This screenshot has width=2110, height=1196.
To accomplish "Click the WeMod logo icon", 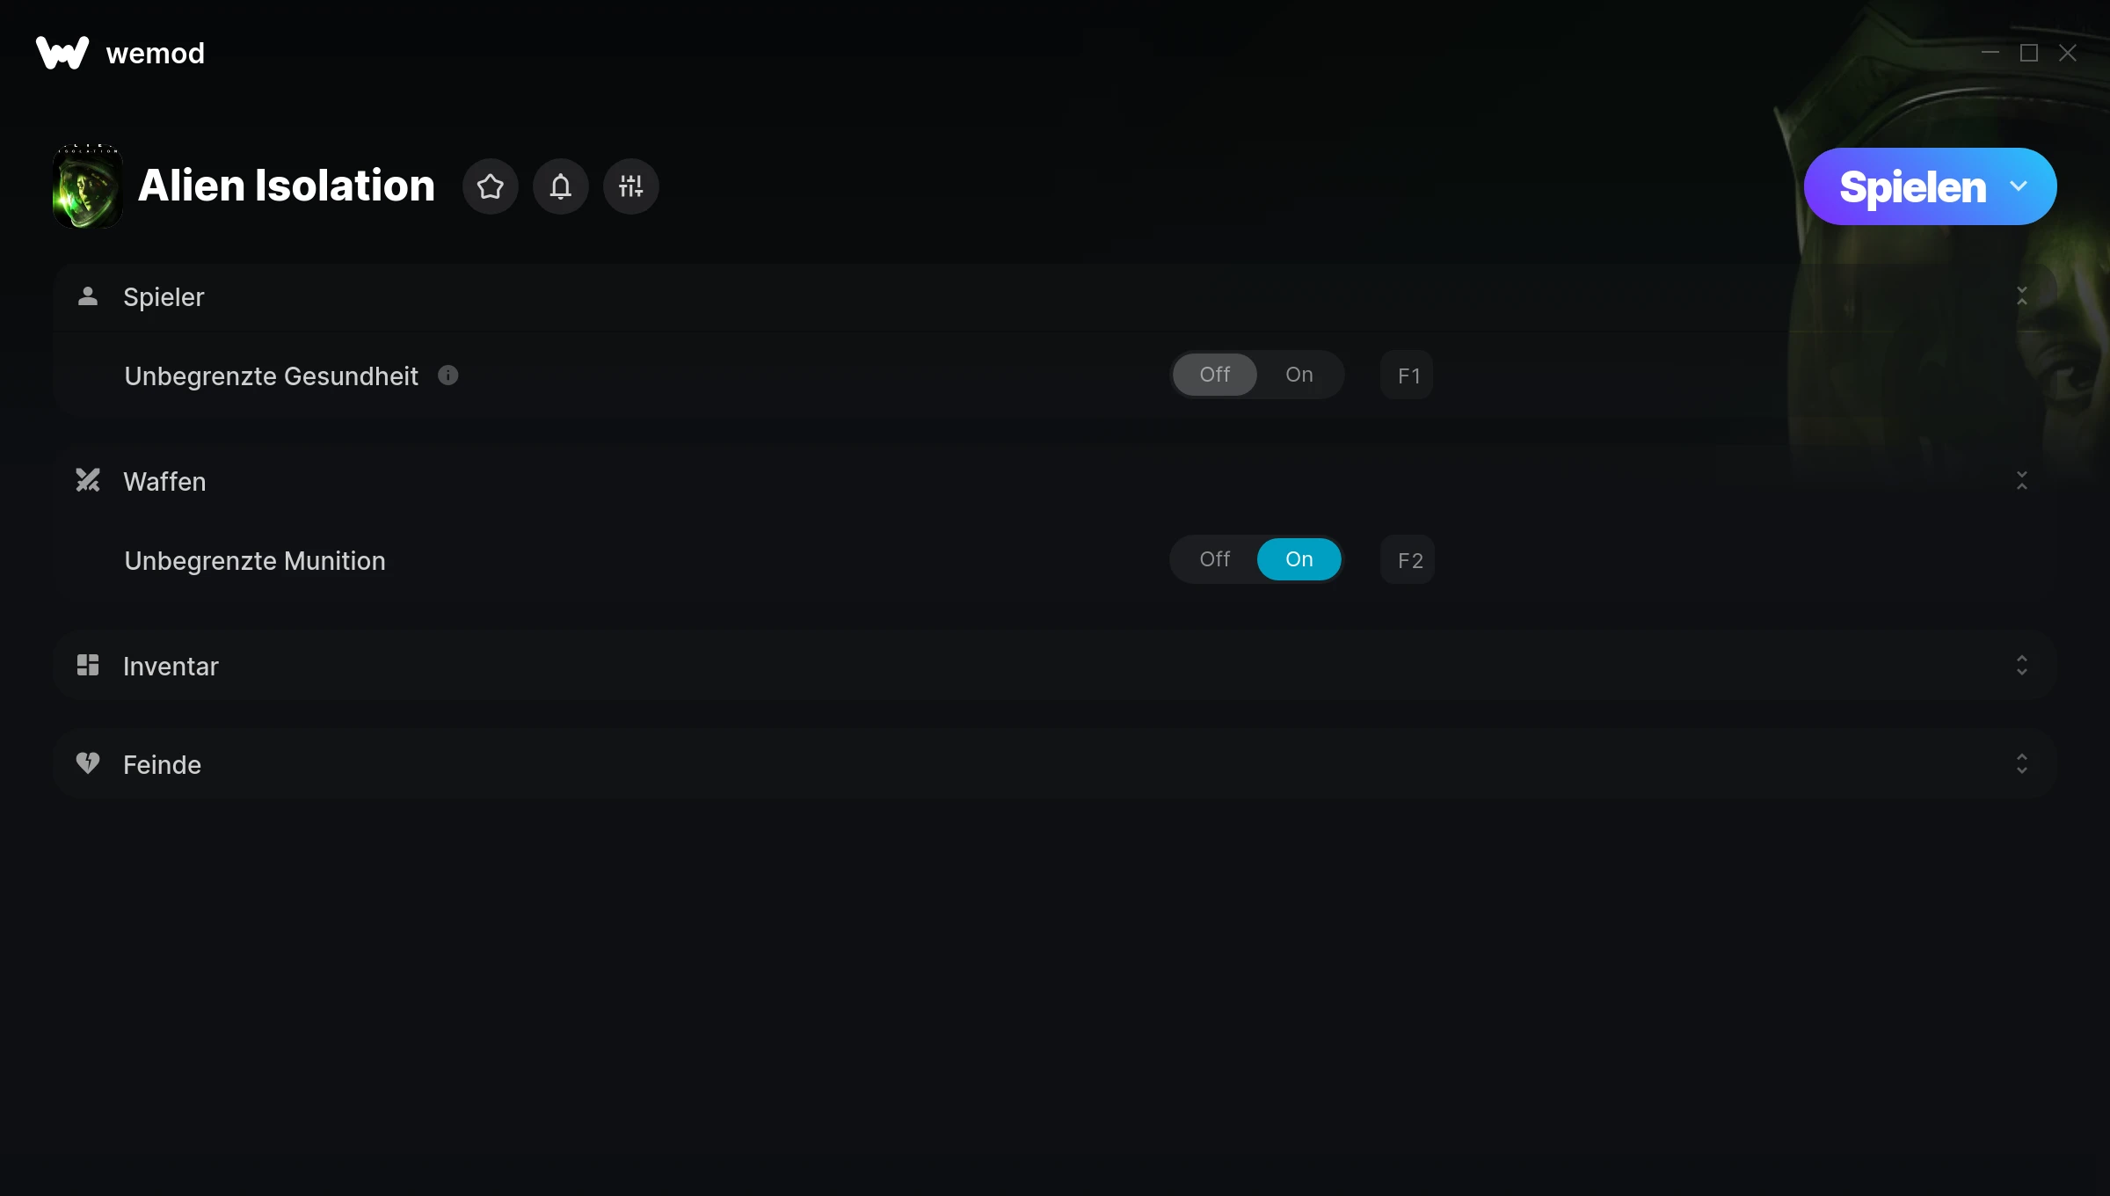I will 62,53.
